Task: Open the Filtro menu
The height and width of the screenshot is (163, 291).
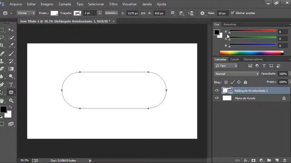Action: click(113, 4)
